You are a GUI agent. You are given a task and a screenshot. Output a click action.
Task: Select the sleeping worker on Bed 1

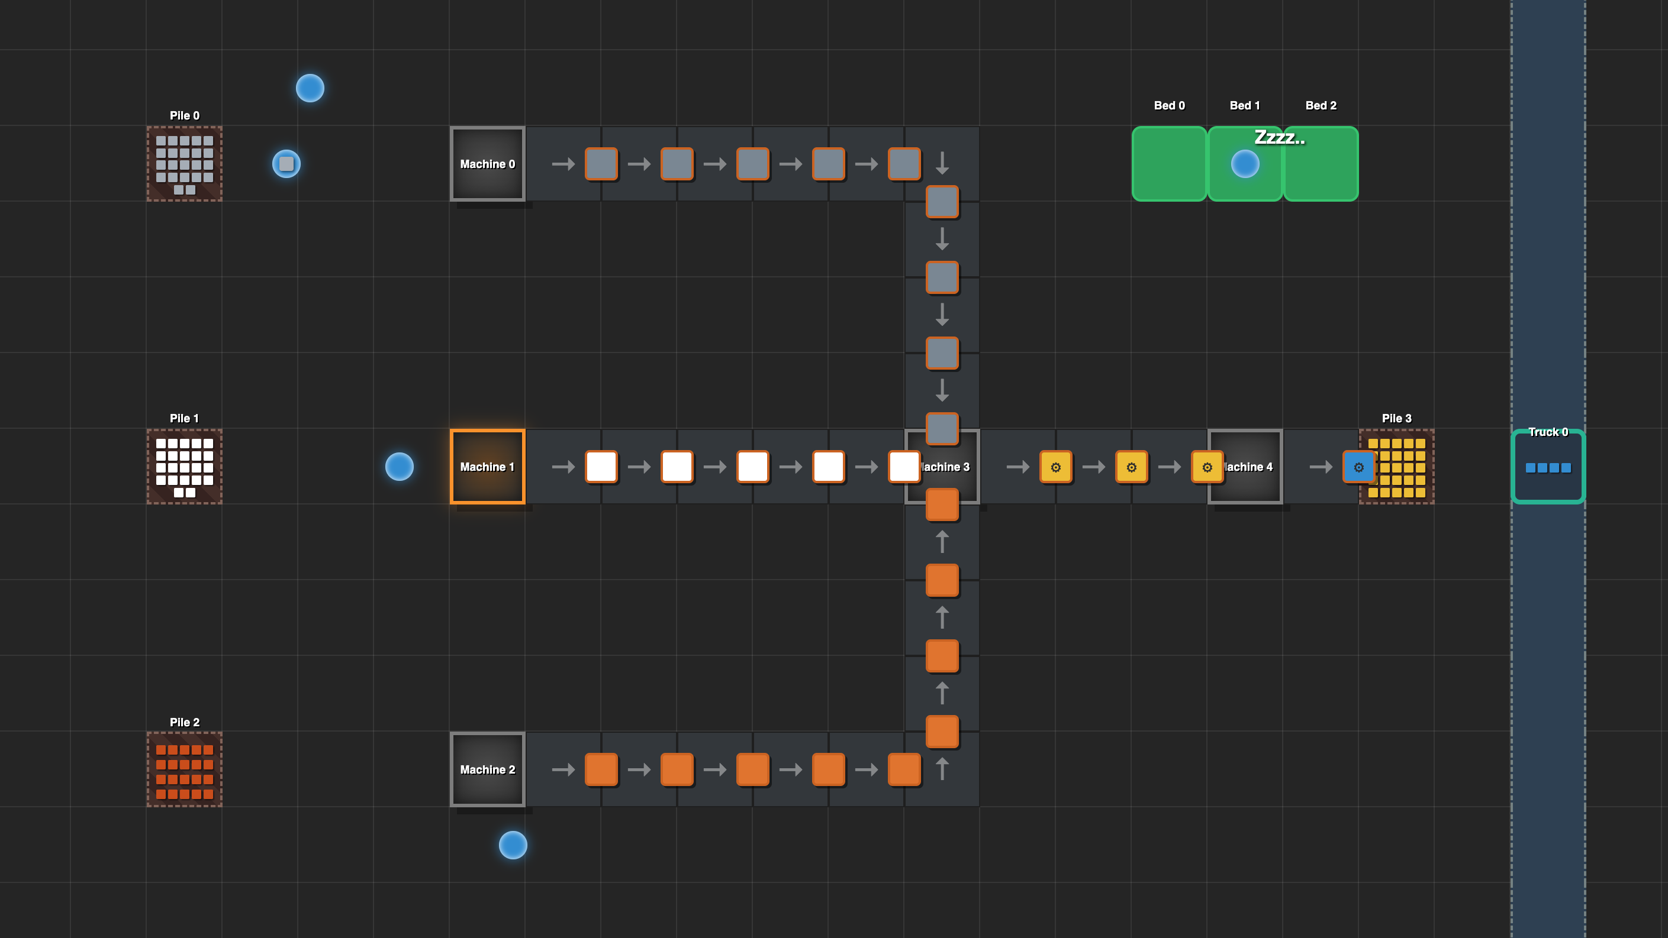(x=1245, y=164)
